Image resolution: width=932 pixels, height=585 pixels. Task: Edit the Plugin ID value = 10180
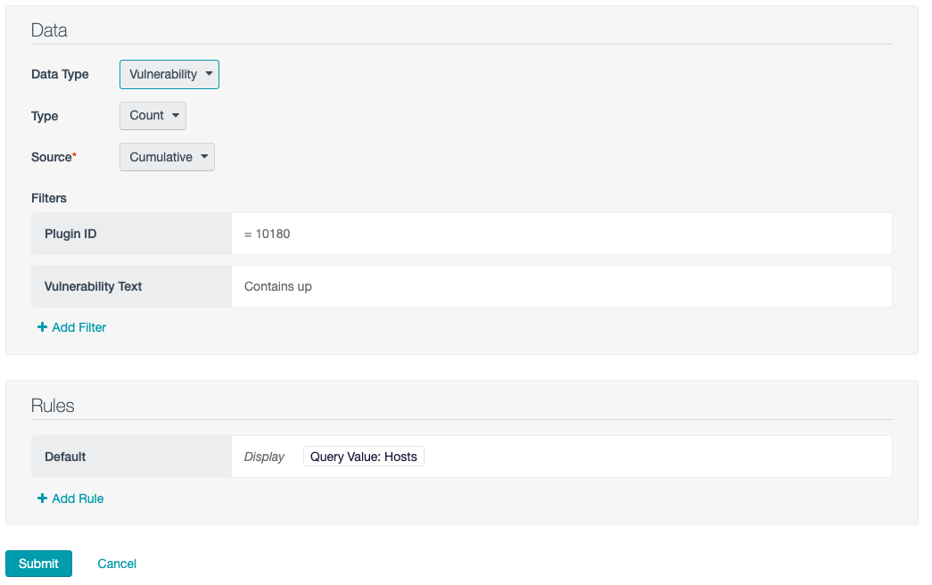268,234
